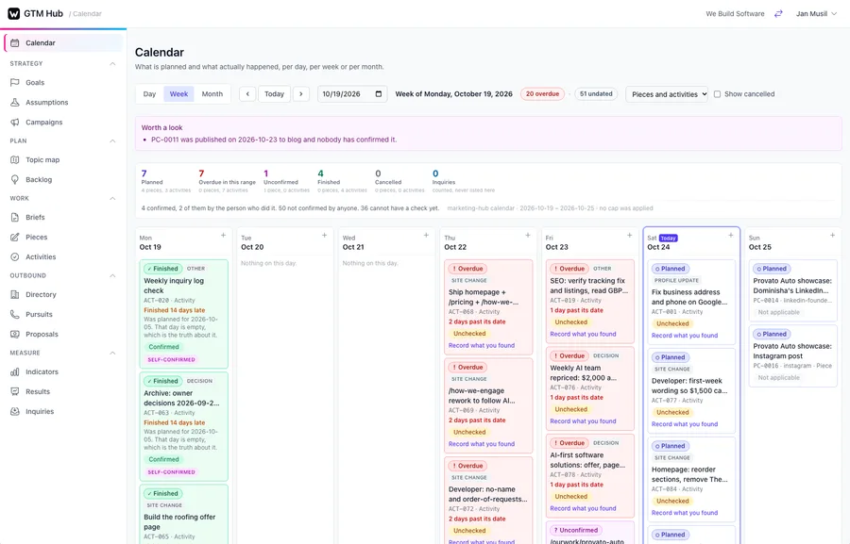Open Assumptions flask icon in sidebar
This screenshot has width=850, height=544.
point(14,103)
